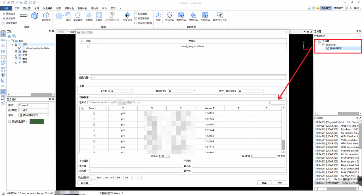
Task: Click the ruler measurement tool icon
Action: click(x=24, y=16)
